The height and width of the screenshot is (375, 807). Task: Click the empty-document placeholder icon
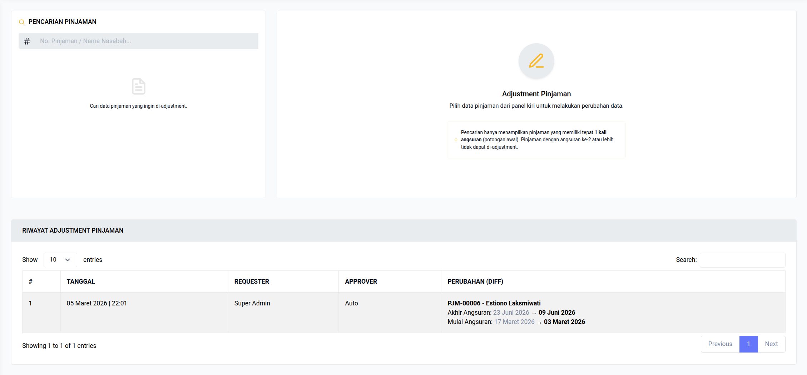pos(138,87)
